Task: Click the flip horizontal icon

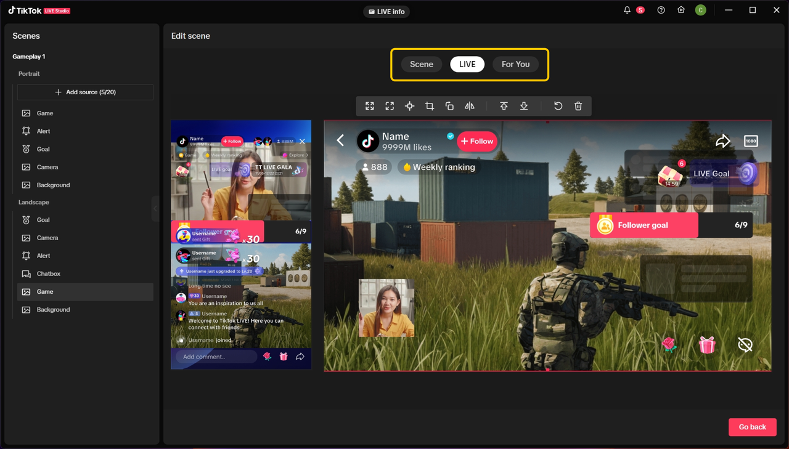Action: (470, 106)
